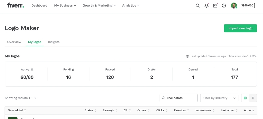Click the Total 177 stat
Image resolution: width=263 pixels, height=119 pixels.
click(x=235, y=74)
